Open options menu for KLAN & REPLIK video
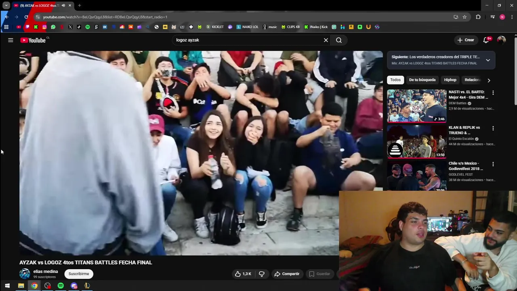This screenshot has height=291, width=517. (493, 128)
